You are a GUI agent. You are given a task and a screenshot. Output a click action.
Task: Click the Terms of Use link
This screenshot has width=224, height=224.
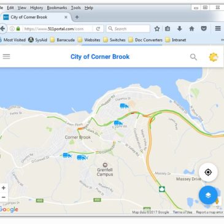pos(182,212)
